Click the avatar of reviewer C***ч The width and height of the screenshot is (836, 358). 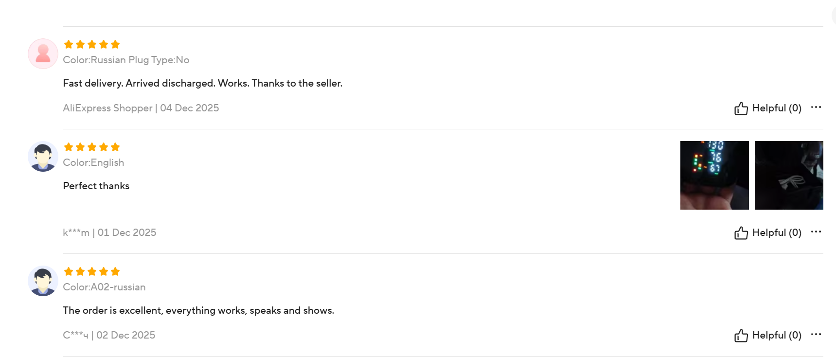(x=43, y=281)
